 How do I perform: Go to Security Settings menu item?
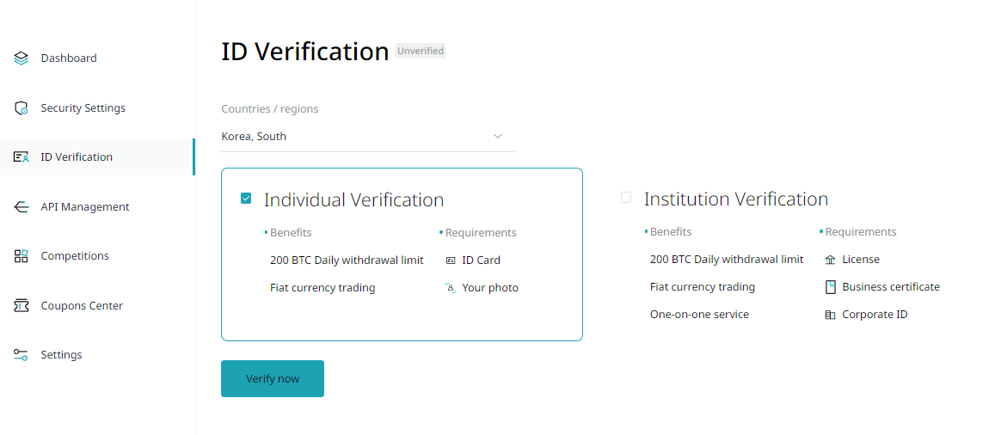83,108
